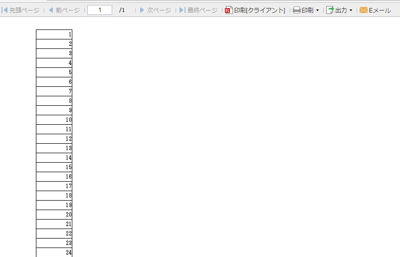This screenshot has width=400, height=257.
Task: Select table cell with value 18
Action: pos(54,196)
